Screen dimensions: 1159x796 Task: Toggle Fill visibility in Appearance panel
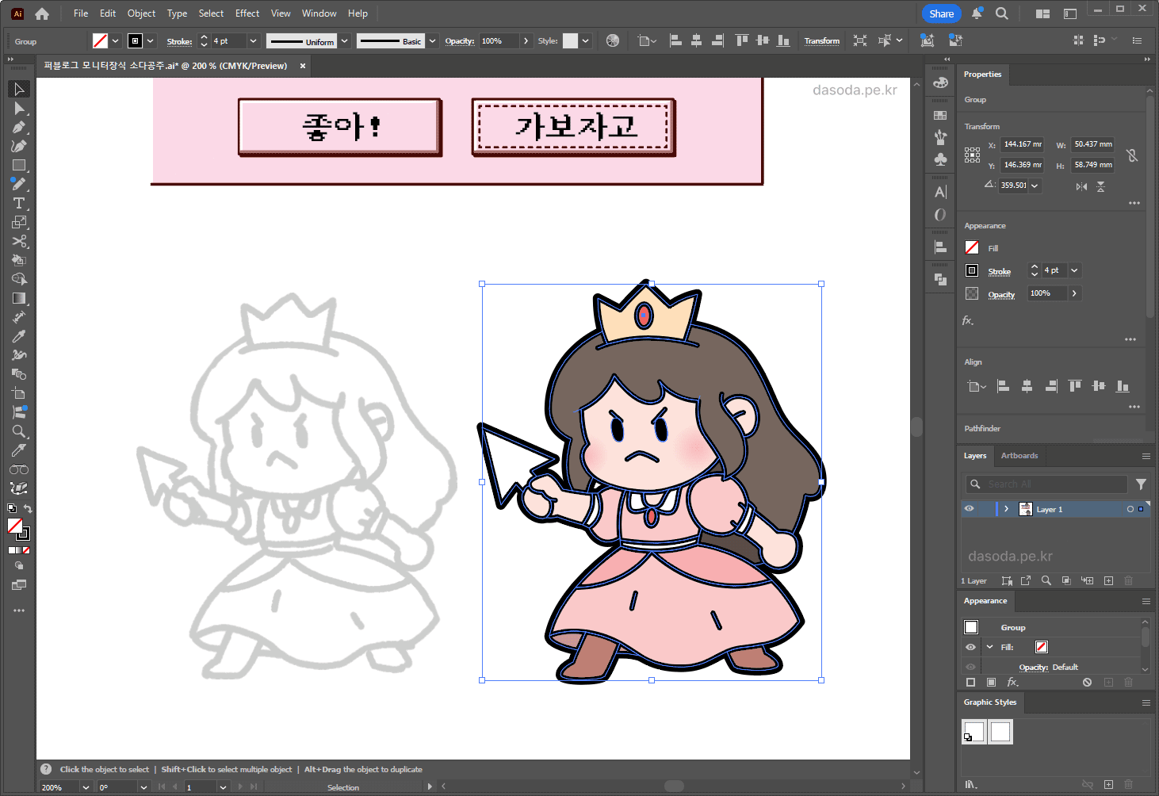pyautogui.click(x=970, y=647)
